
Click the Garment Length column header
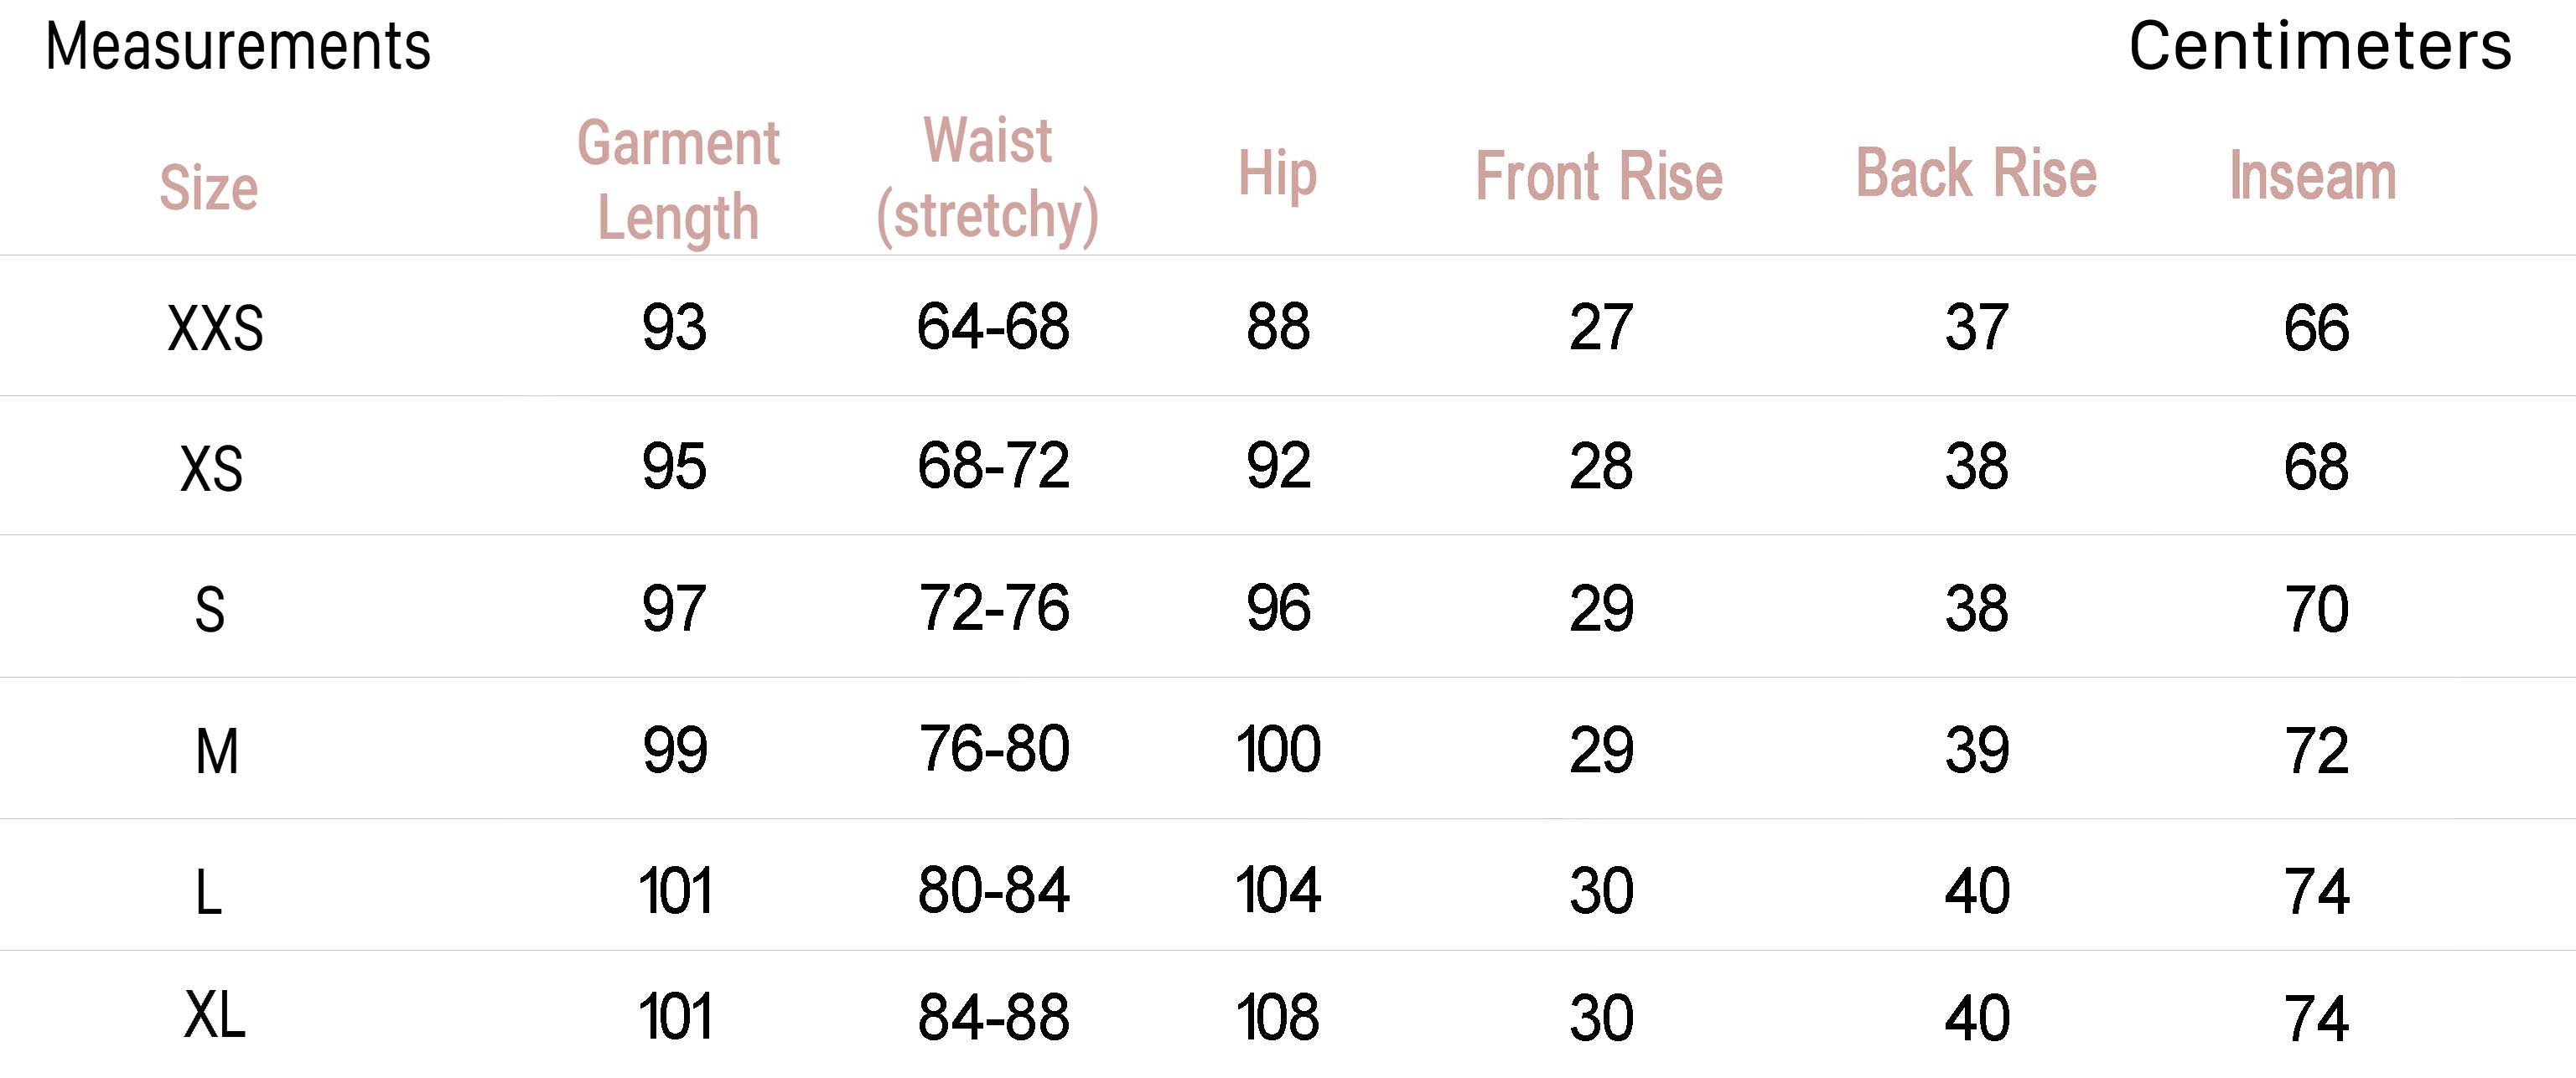tap(678, 180)
